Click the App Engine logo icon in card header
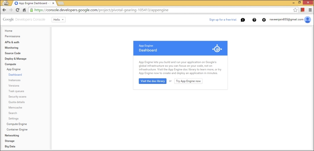Viewport: 314px width, 151px height. click(217, 48)
